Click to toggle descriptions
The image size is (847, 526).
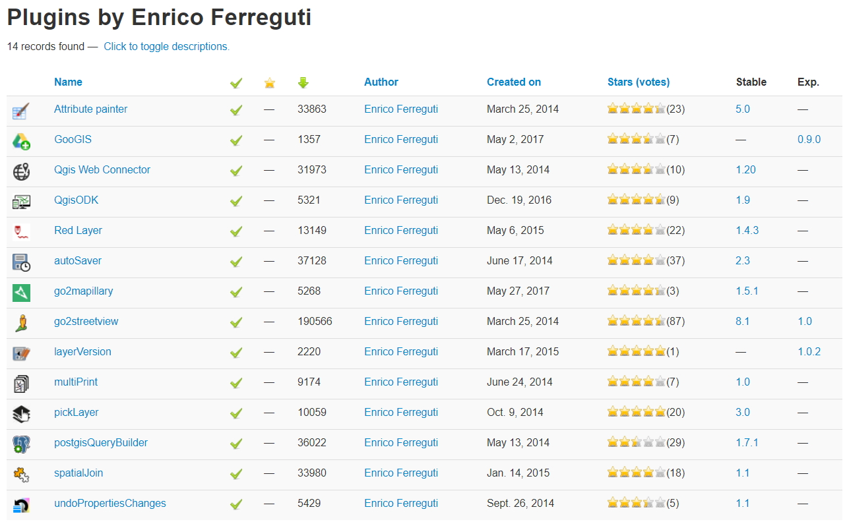166,47
